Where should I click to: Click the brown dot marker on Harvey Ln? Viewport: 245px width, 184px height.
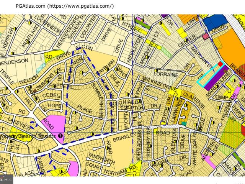tap(35, 90)
